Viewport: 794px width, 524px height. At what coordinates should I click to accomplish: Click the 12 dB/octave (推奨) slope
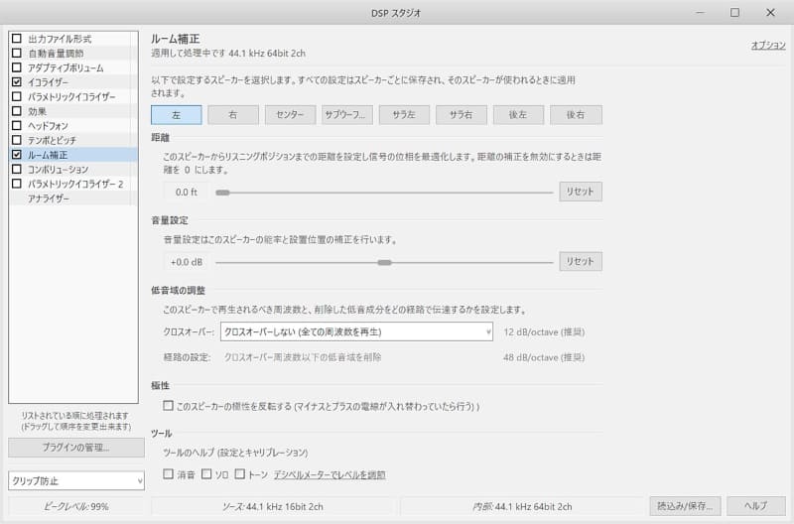(x=544, y=332)
